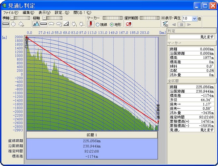Adjust the マーカー slider

(113, 18)
